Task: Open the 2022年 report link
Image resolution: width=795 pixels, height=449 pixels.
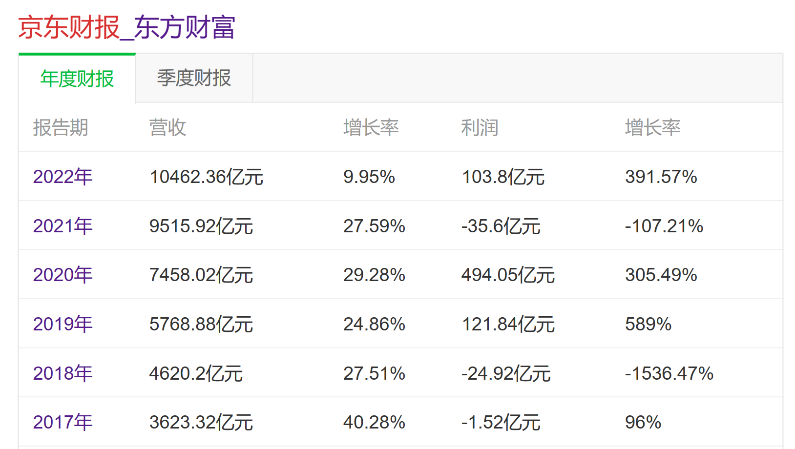Action: tap(63, 177)
